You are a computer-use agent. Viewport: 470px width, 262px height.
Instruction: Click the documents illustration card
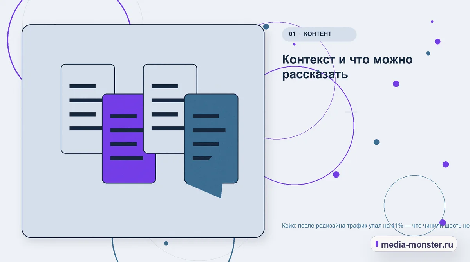click(x=143, y=131)
